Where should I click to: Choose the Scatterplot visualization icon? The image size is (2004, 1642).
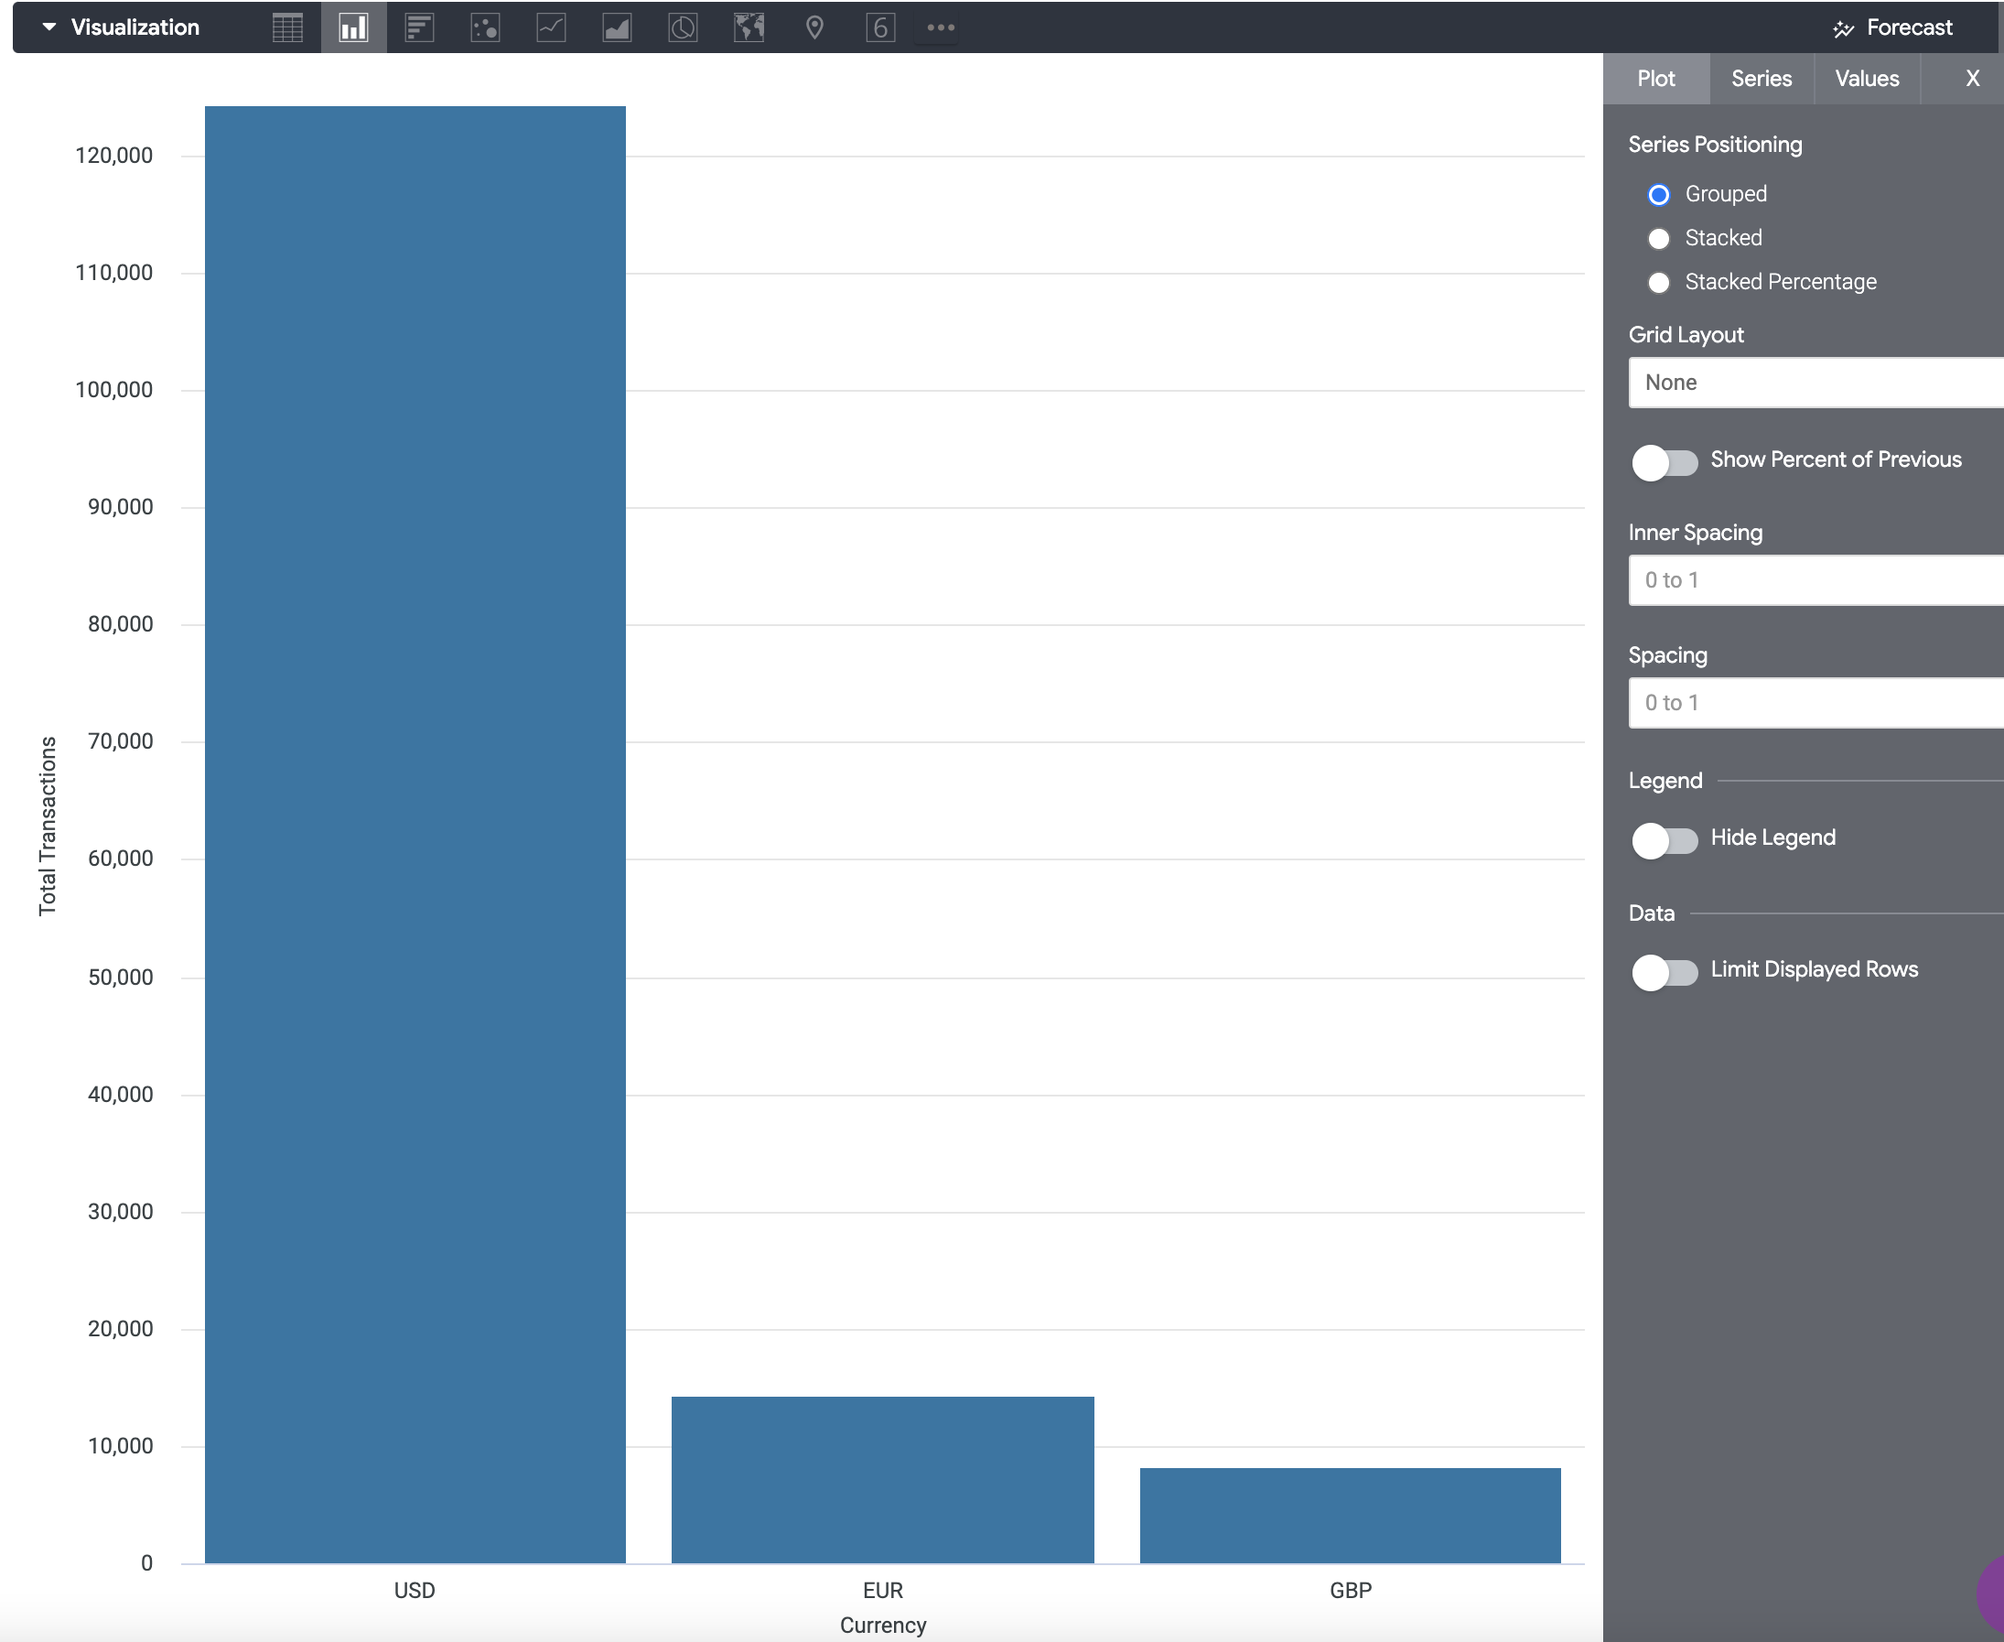(485, 27)
